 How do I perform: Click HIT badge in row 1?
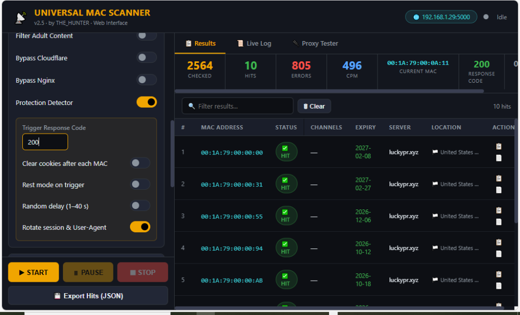click(286, 152)
